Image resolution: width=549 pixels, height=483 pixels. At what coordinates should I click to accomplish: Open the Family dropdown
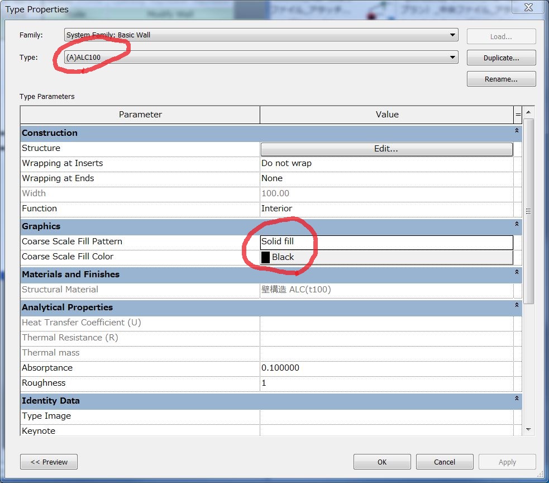452,35
